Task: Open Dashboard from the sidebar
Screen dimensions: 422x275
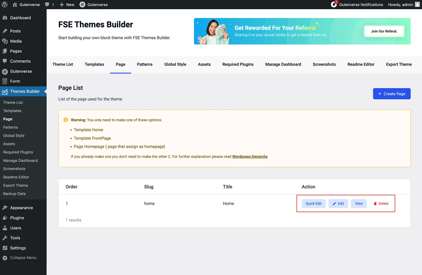Action: 20,18
